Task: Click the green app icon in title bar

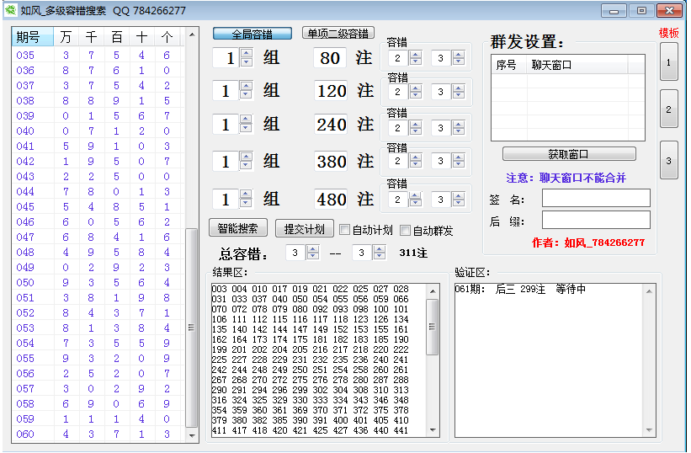Action: pyautogui.click(x=11, y=10)
